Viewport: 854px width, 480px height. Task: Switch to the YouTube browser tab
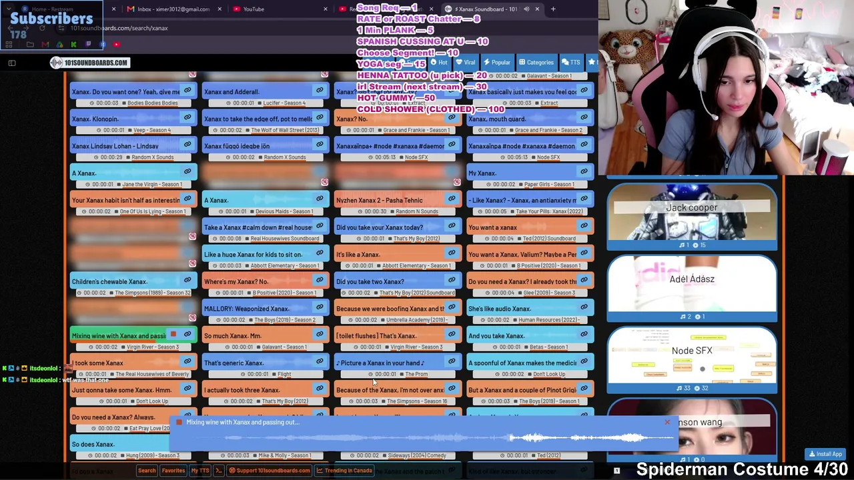(254, 9)
